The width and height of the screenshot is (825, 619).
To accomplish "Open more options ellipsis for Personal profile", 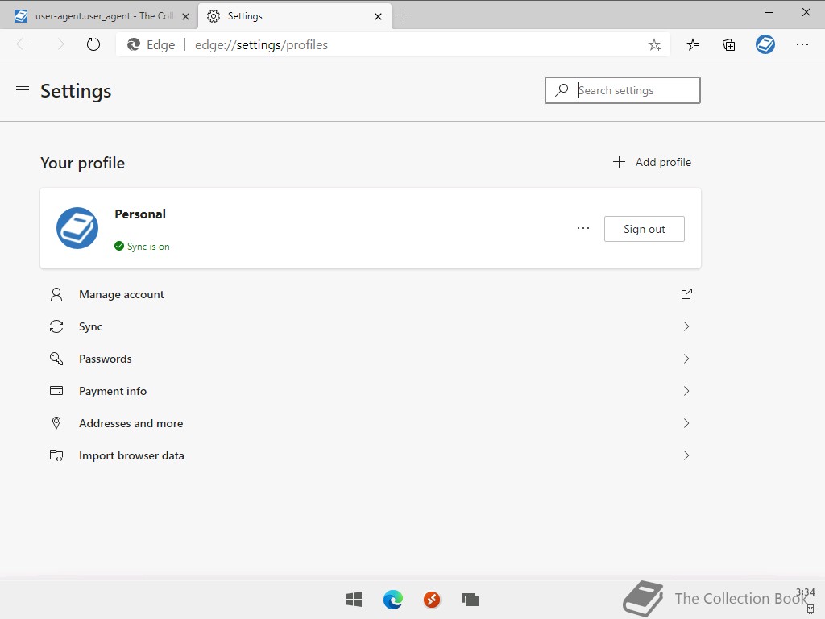I will (x=583, y=228).
